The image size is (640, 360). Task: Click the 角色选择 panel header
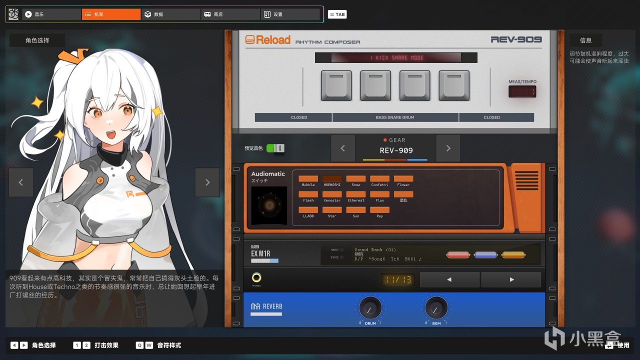click(37, 40)
